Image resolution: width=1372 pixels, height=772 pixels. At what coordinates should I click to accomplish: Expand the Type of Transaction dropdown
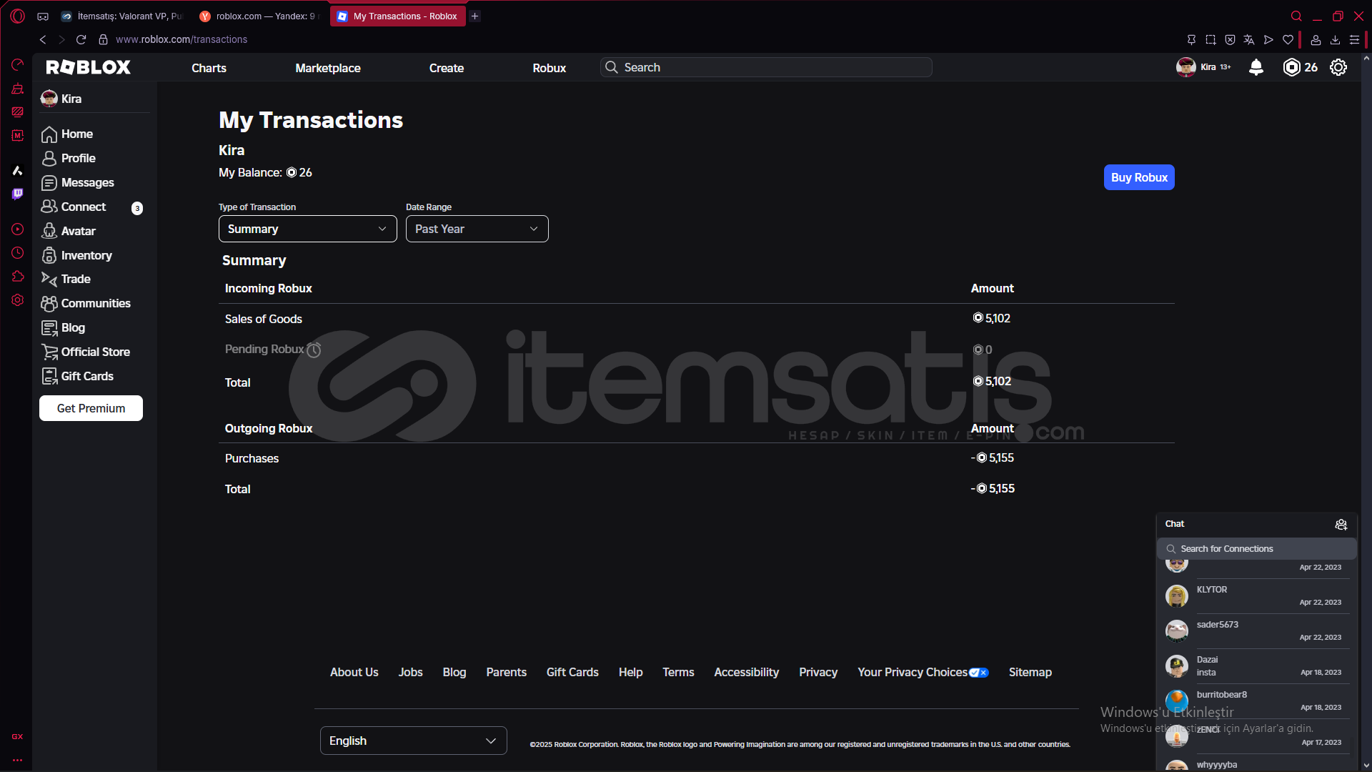(x=307, y=229)
